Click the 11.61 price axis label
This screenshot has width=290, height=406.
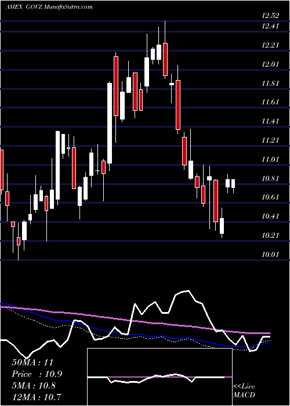pyautogui.click(x=270, y=102)
